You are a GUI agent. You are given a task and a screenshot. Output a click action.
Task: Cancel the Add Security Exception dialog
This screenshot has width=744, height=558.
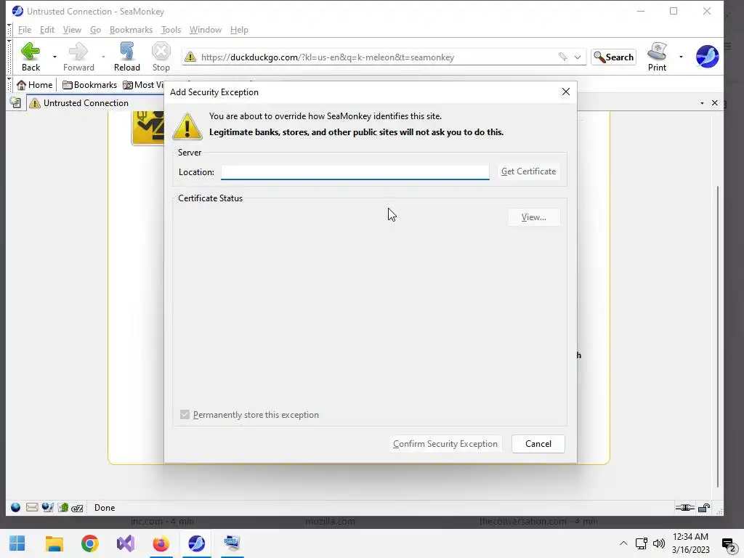(538, 444)
